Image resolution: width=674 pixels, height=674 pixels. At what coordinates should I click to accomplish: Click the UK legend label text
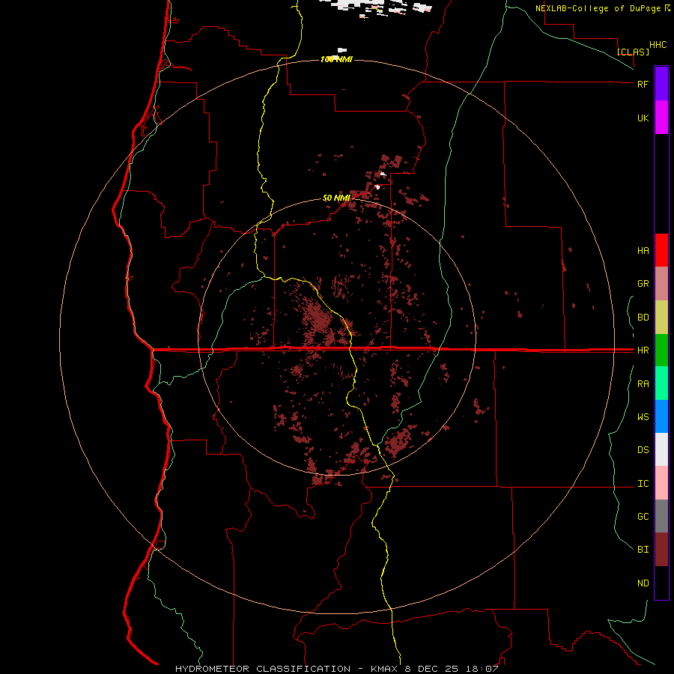(643, 118)
